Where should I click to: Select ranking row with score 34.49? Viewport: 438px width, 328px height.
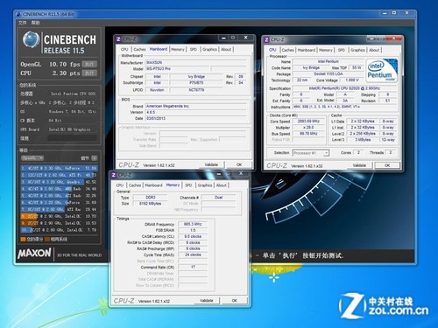[59, 189]
